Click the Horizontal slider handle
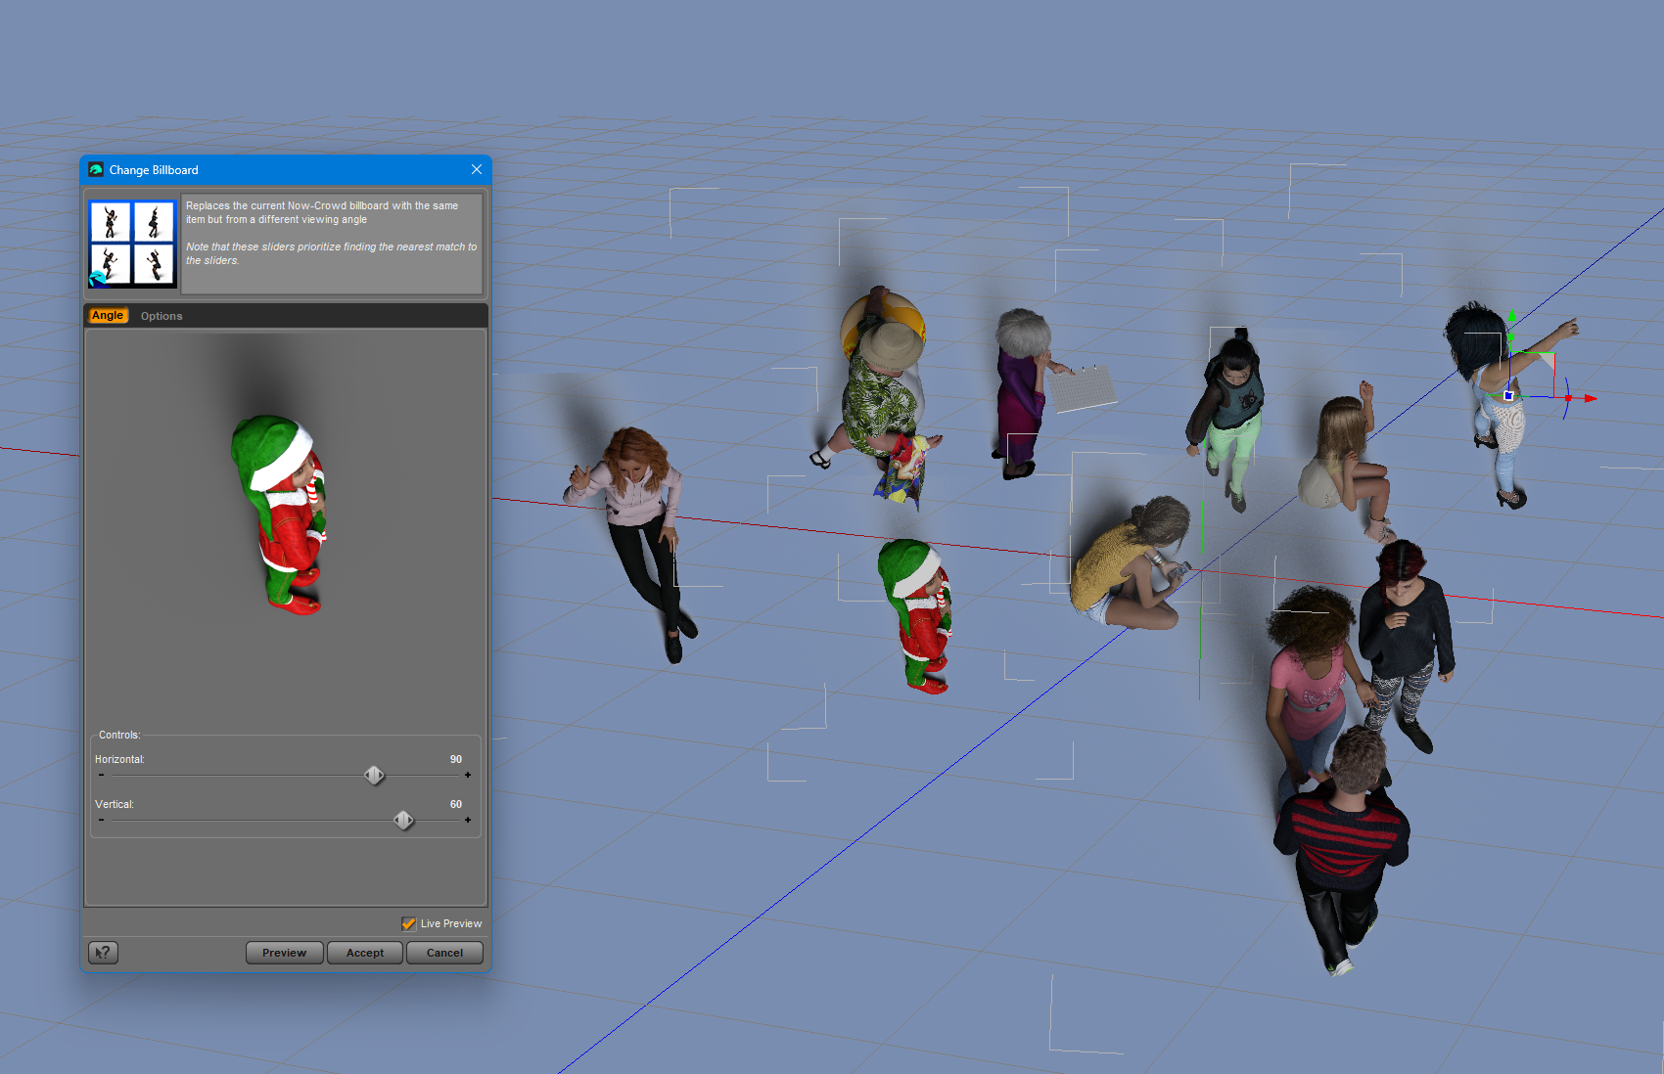 374,776
